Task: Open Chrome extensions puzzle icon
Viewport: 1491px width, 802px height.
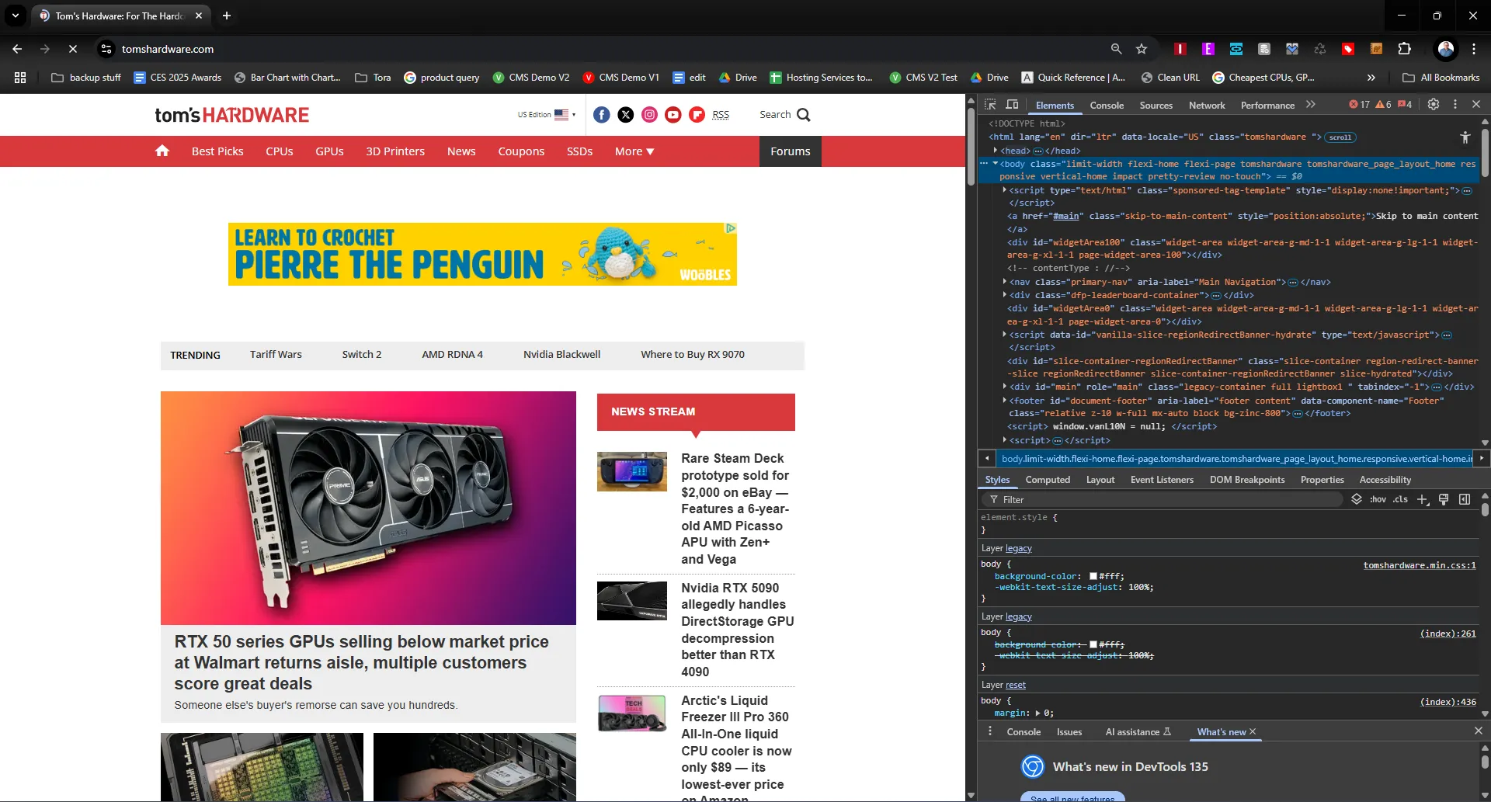Action: 1404,49
